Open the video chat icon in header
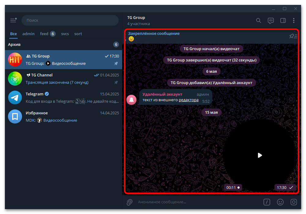306x214 pixels. coord(271,20)
